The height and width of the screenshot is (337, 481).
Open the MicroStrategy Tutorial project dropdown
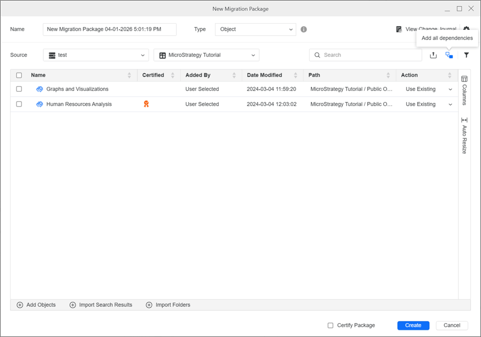tap(206, 55)
